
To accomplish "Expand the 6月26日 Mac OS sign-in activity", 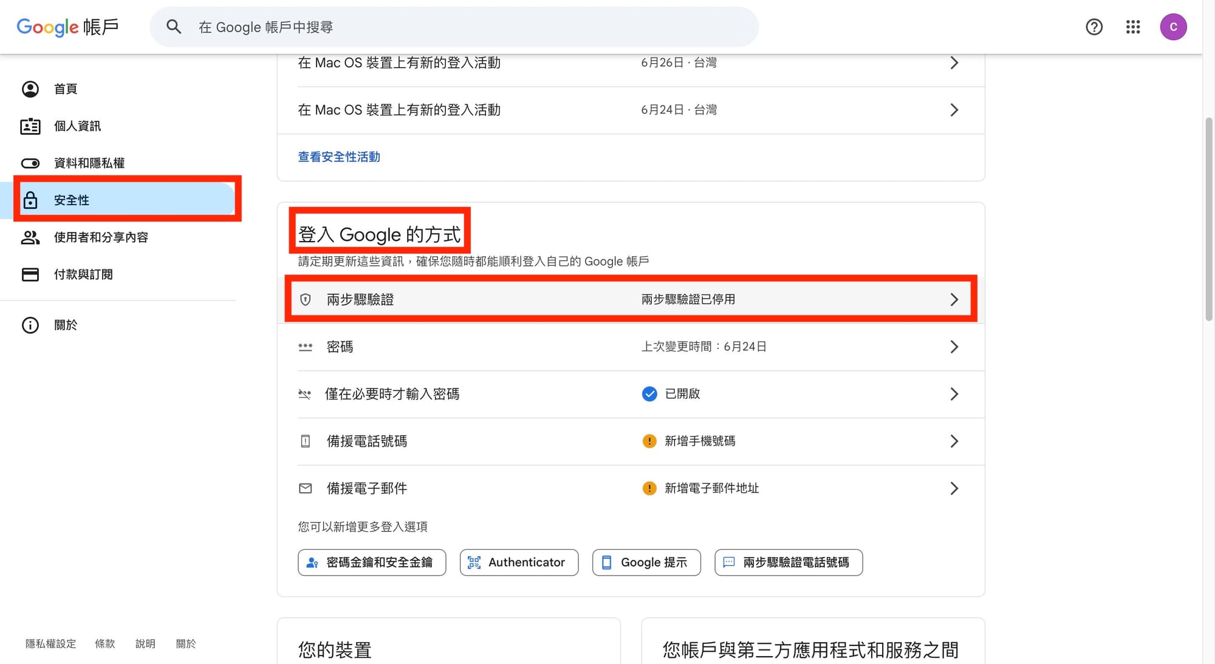I will pos(954,63).
